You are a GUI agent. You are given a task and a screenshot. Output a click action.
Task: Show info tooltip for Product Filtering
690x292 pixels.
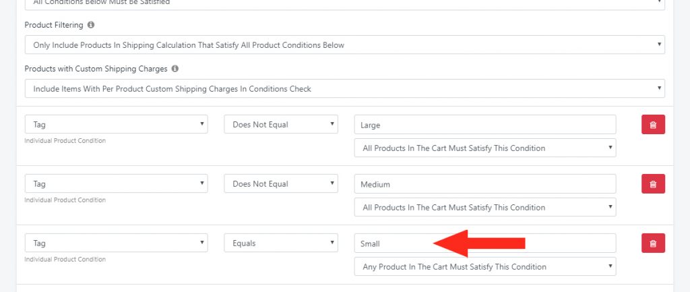pos(91,25)
